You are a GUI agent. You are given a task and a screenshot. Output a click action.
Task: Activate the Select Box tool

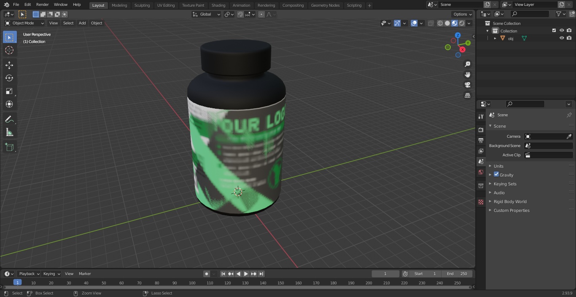(9, 37)
